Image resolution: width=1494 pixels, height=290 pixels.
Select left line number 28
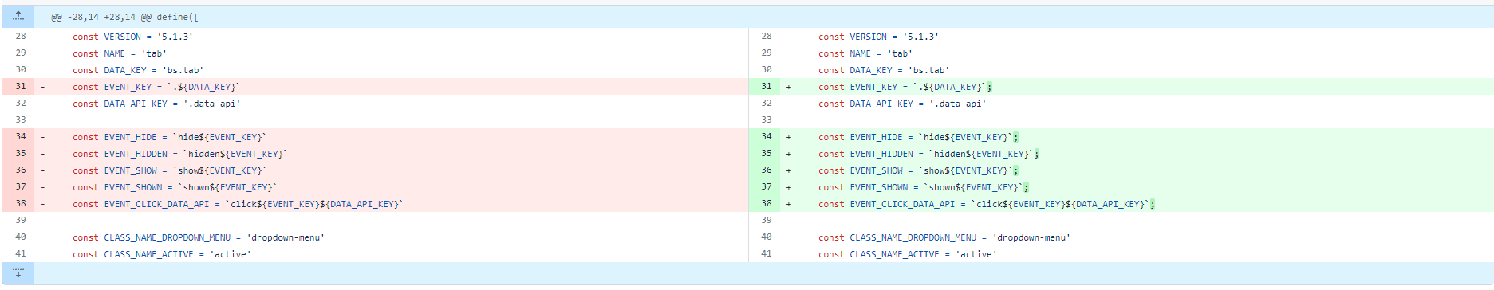pyautogui.click(x=21, y=36)
